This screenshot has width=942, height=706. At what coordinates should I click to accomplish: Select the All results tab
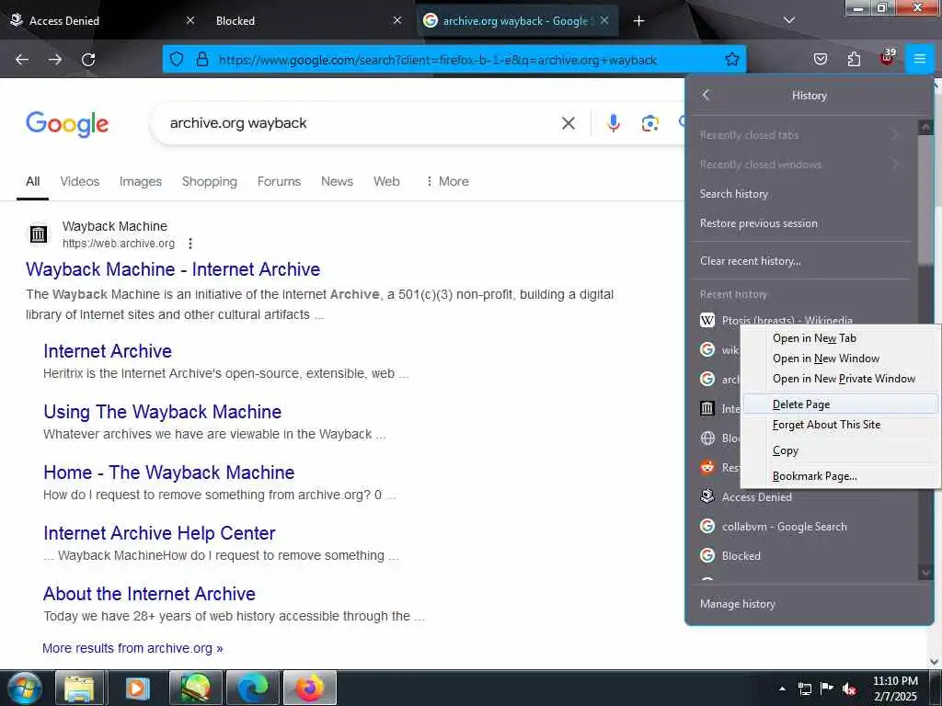point(32,181)
